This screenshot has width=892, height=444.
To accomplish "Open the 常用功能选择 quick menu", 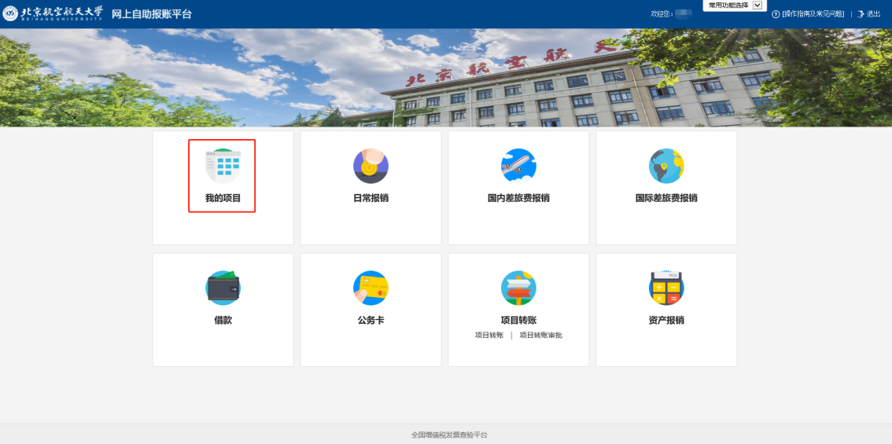I will [x=728, y=6].
